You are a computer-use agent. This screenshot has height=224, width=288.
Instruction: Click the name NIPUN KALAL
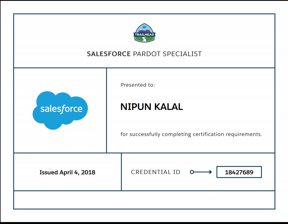tap(152, 107)
